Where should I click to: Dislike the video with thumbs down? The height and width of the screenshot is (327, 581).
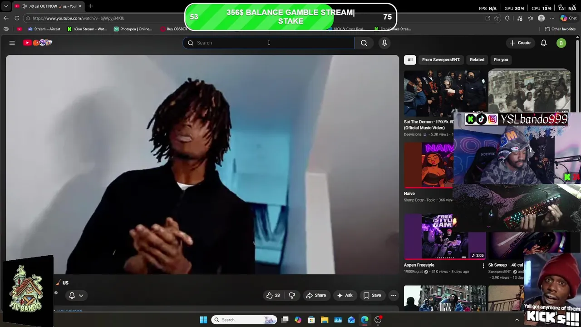point(292,295)
